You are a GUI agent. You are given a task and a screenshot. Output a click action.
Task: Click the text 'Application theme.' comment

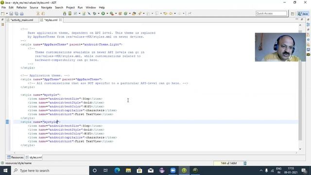[46, 75]
